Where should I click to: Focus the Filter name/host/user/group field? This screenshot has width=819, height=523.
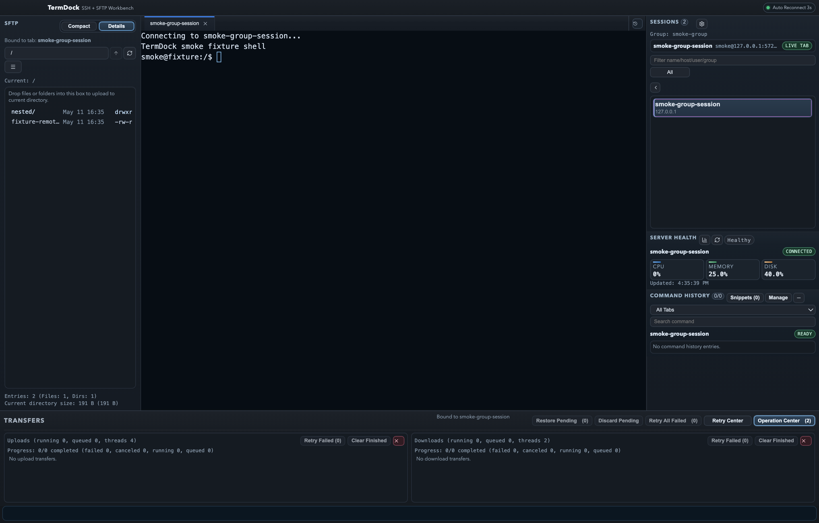(x=733, y=60)
